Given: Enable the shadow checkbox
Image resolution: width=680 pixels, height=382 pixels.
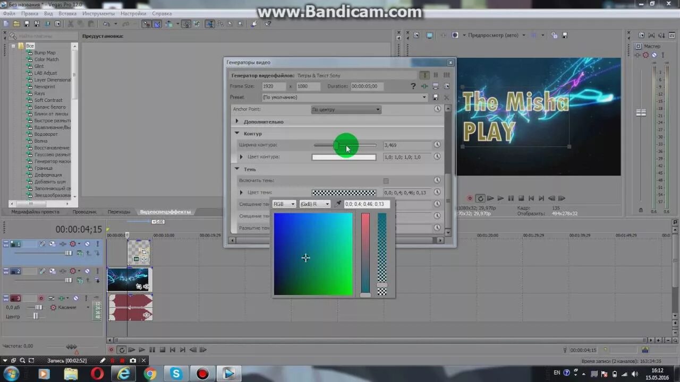Looking at the screenshot, I should point(386,181).
